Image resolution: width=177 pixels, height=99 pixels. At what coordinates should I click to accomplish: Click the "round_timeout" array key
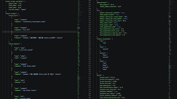click(x=14, y=44)
